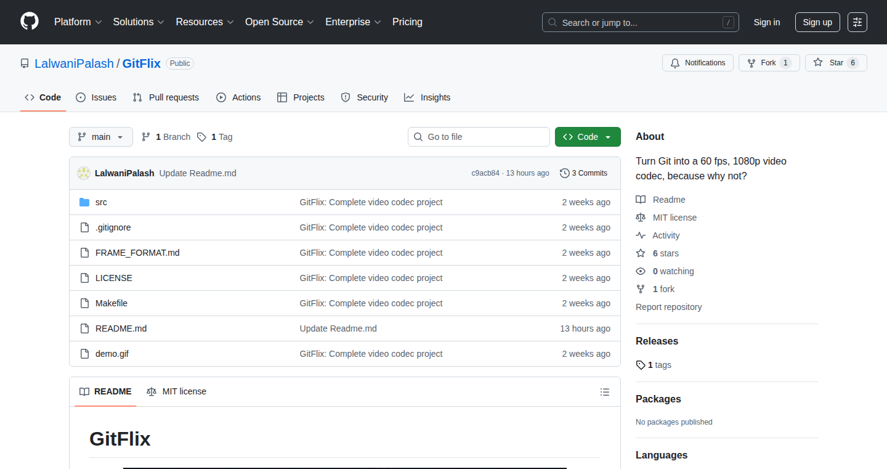This screenshot has width=887, height=469.
Task: Switch to the Security tab
Action: pyautogui.click(x=365, y=97)
